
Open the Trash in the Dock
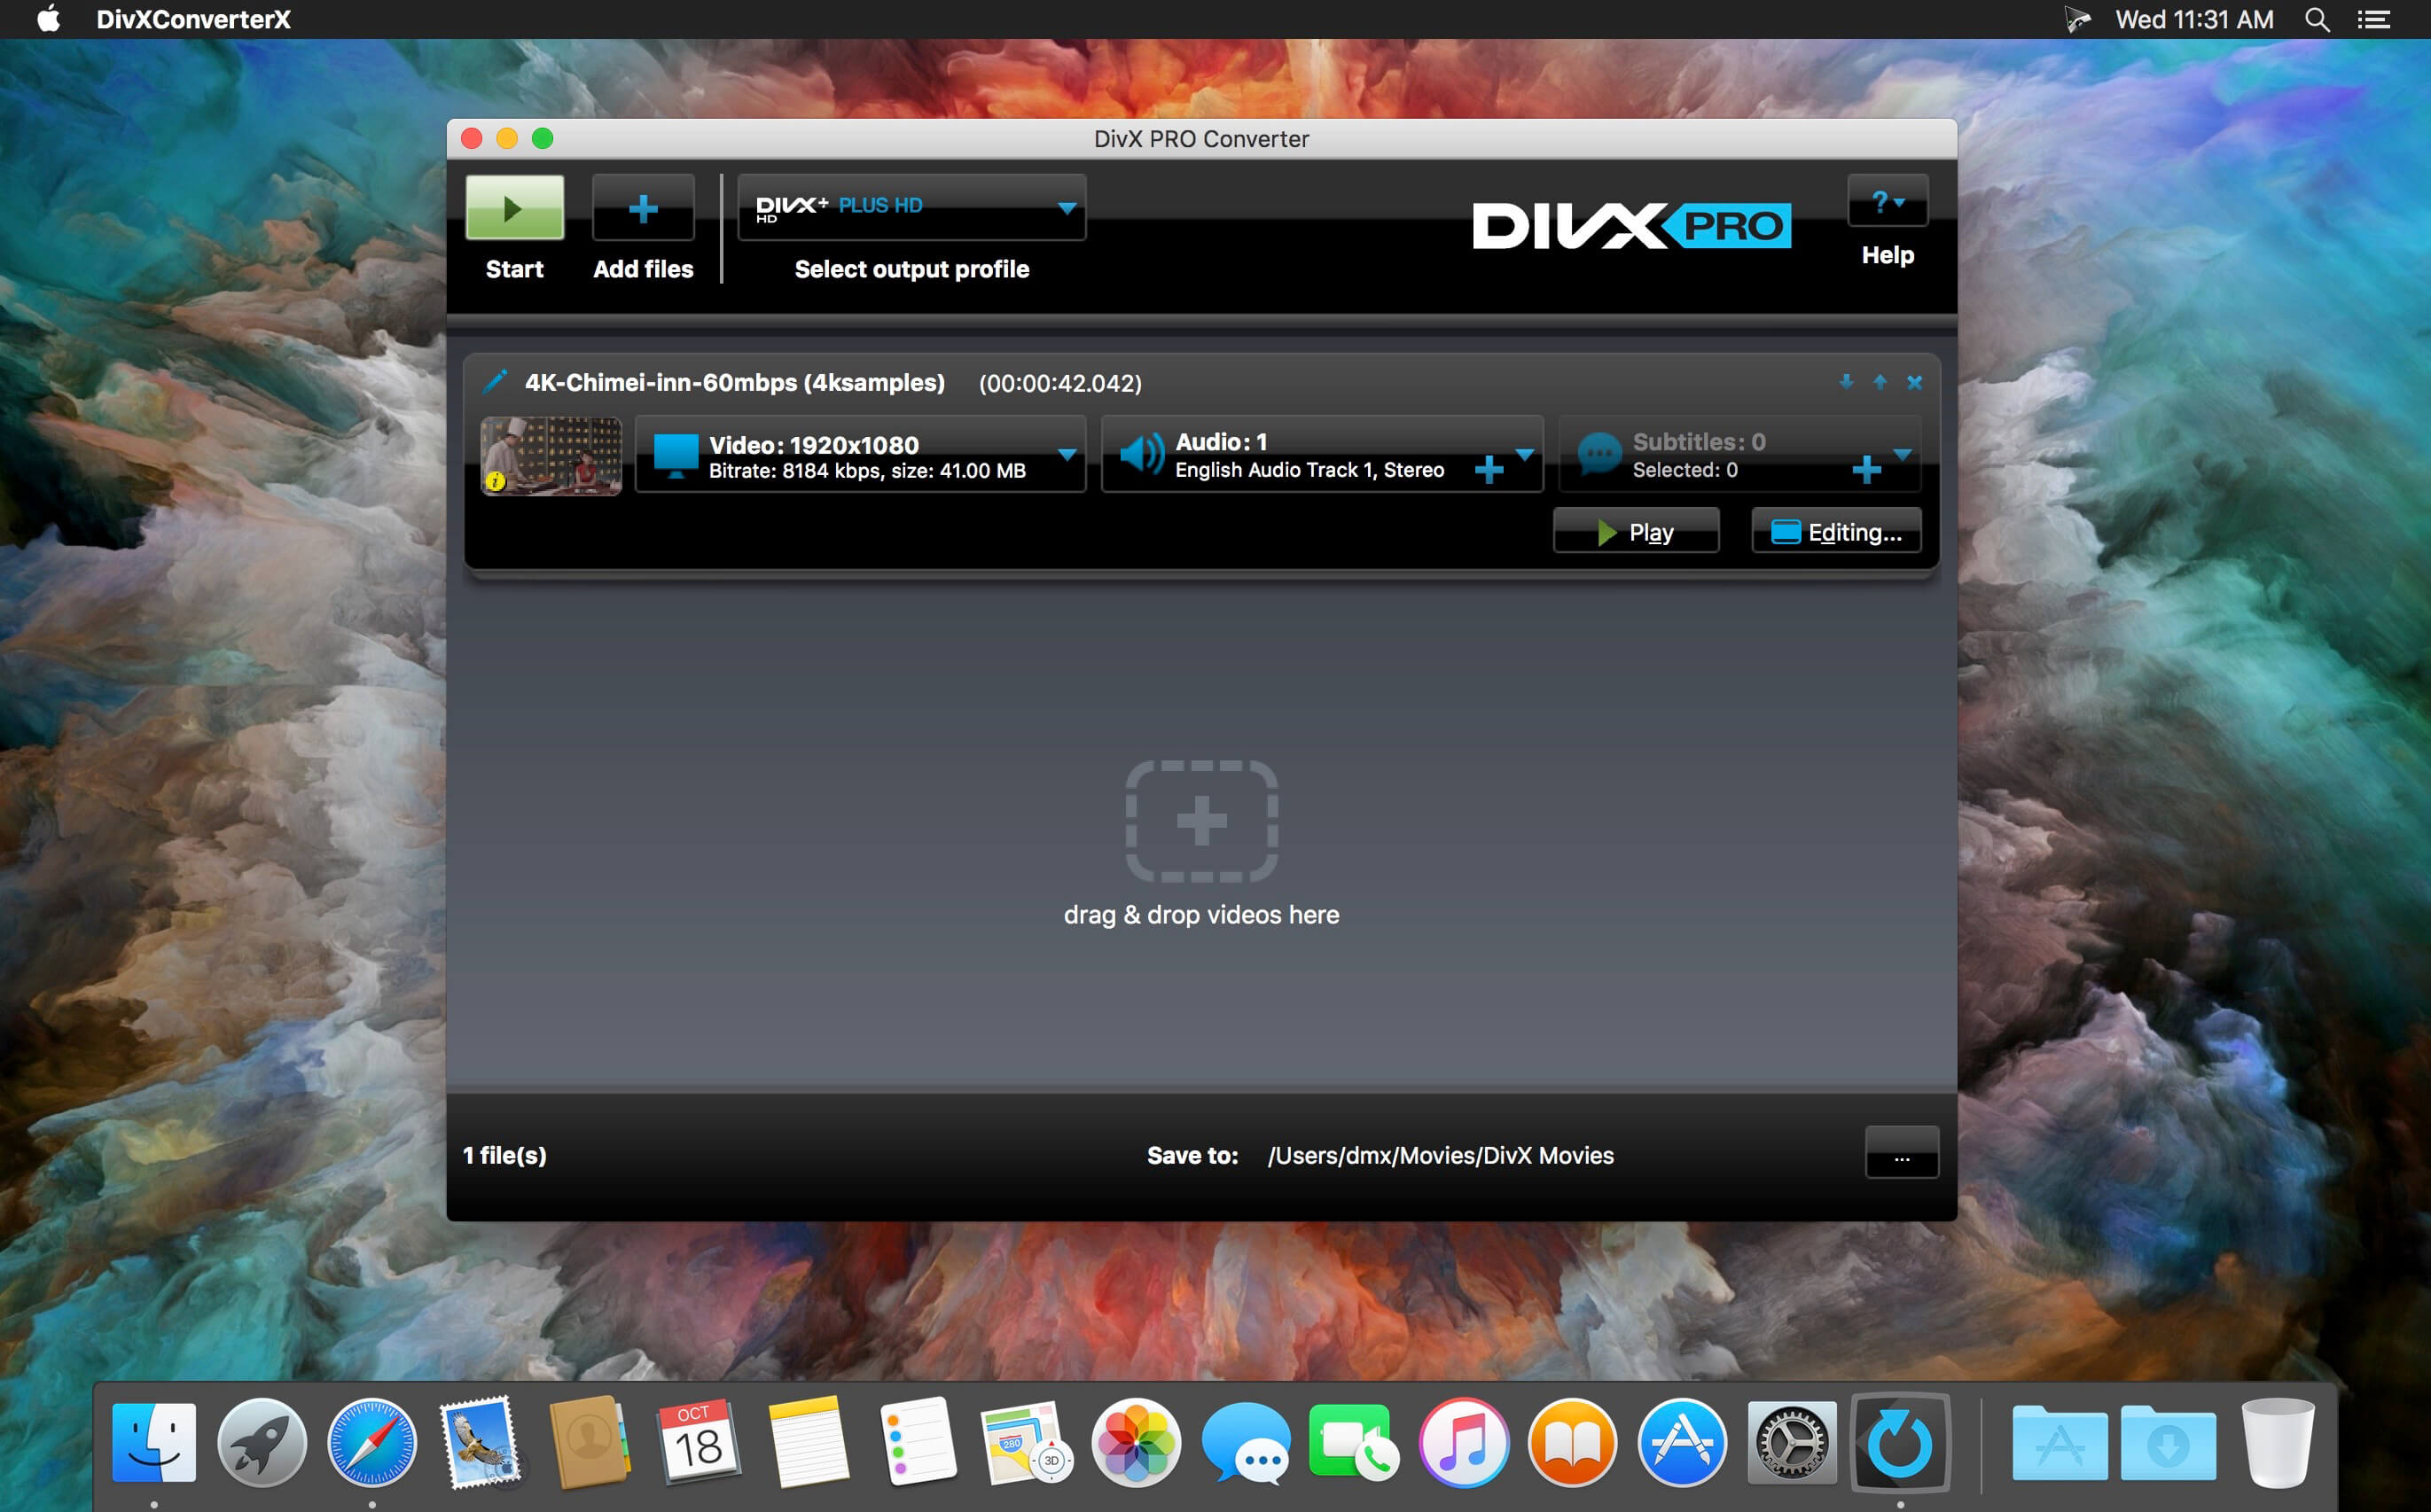click(2278, 1442)
